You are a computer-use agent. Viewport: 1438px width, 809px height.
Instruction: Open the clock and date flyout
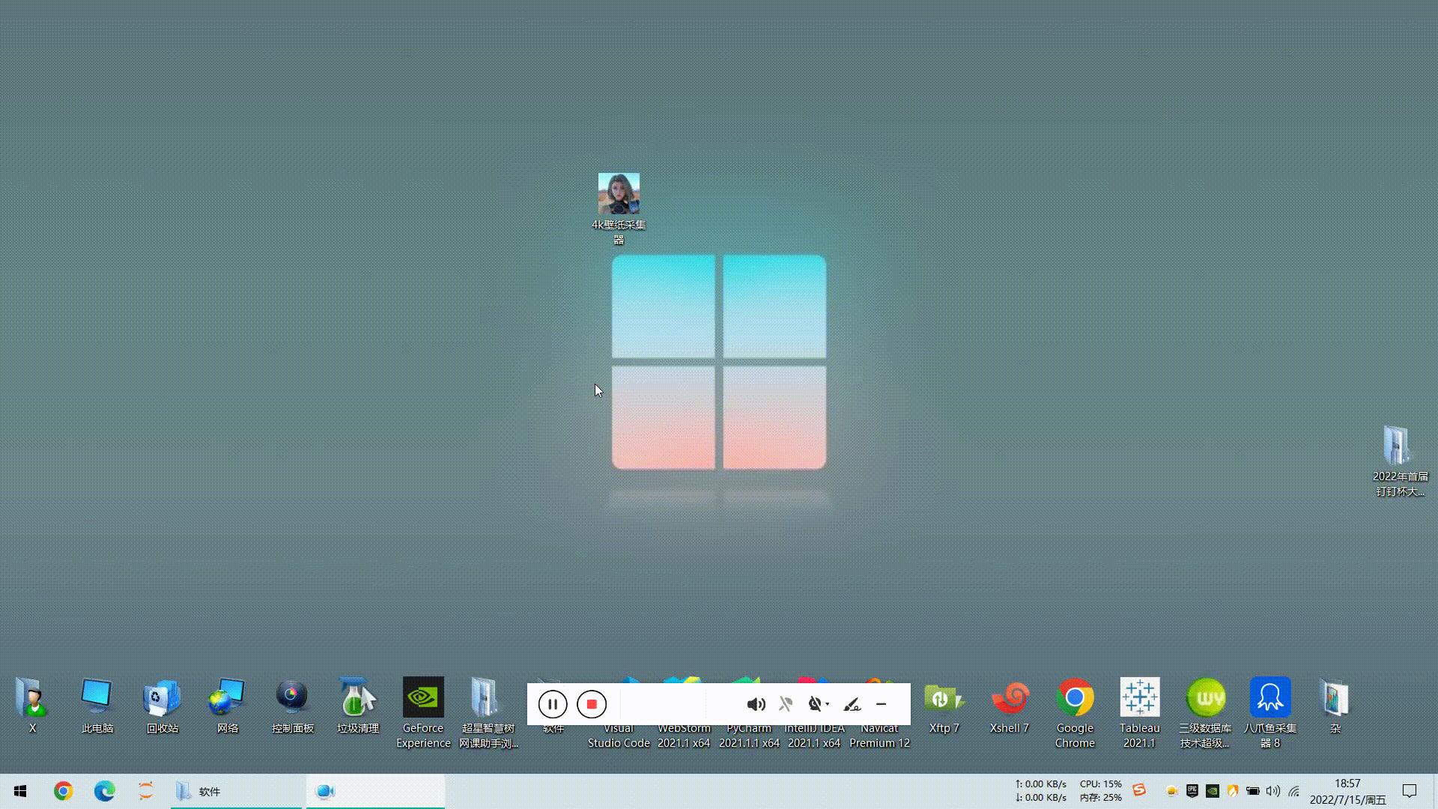[1347, 791]
